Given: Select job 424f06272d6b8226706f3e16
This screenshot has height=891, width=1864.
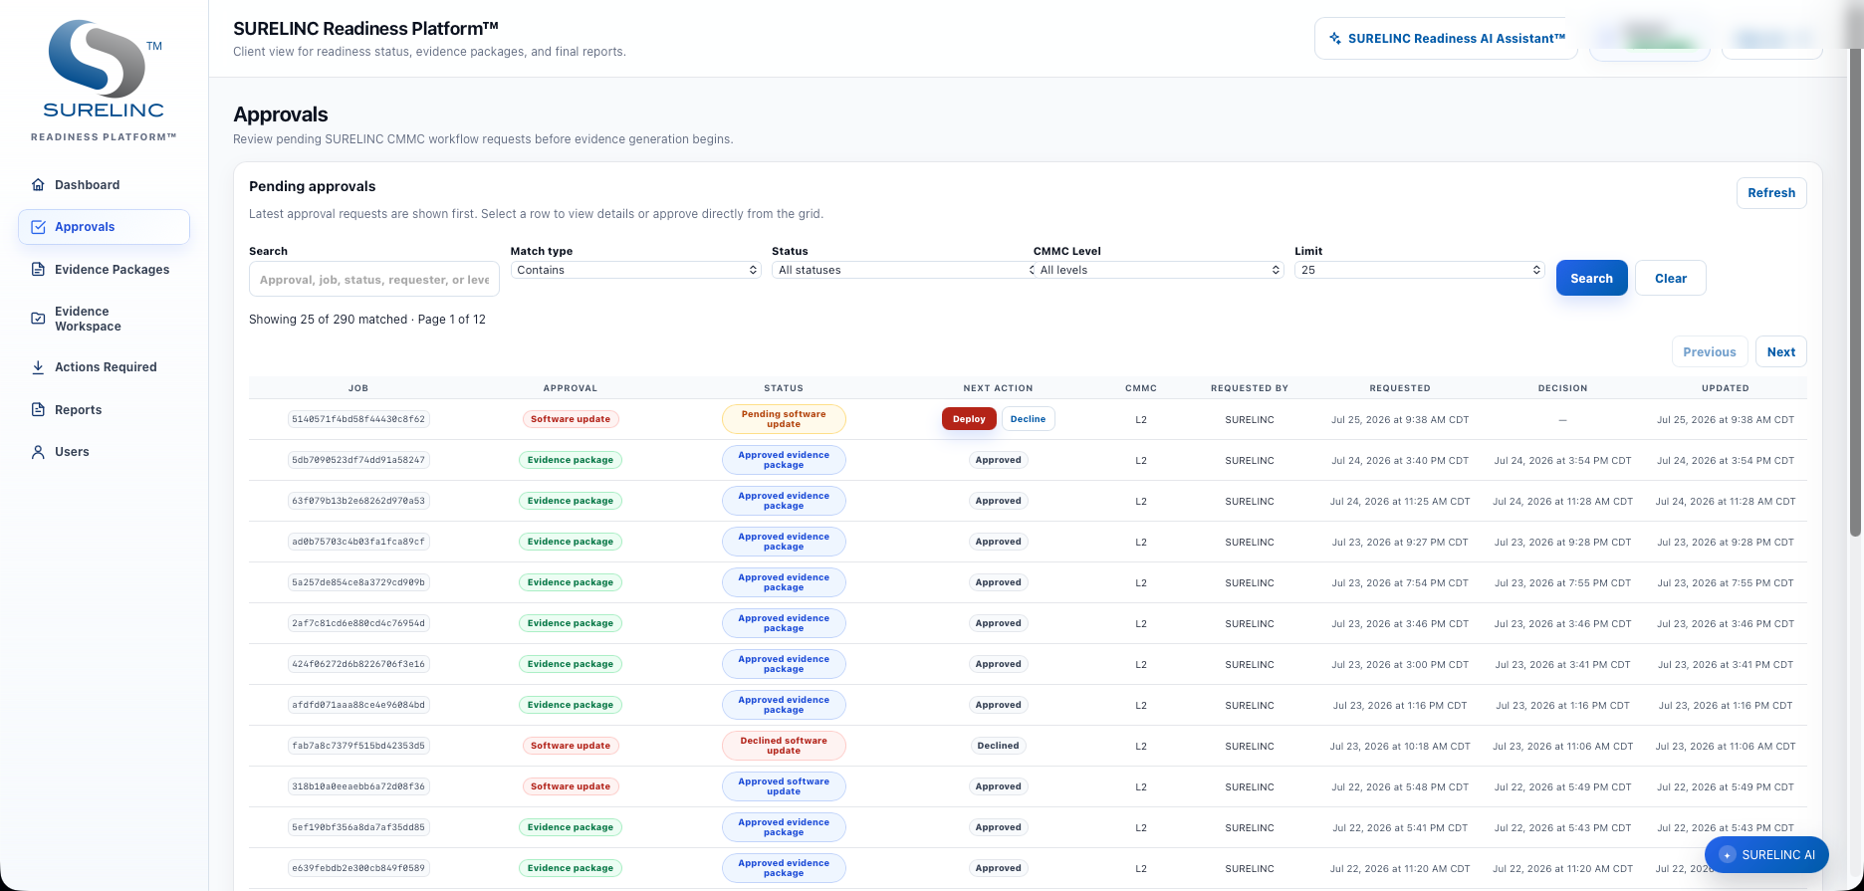Looking at the screenshot, I should pos(358,664).
